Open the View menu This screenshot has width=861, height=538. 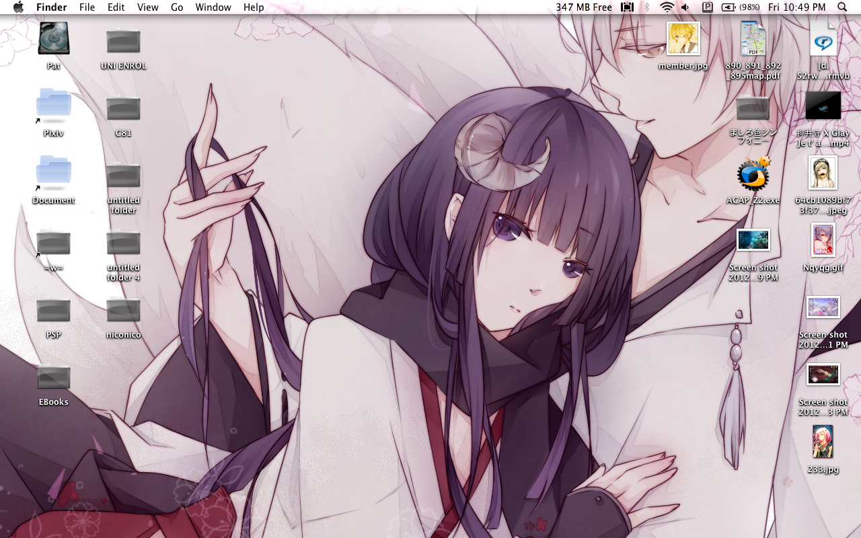(148, 7)
